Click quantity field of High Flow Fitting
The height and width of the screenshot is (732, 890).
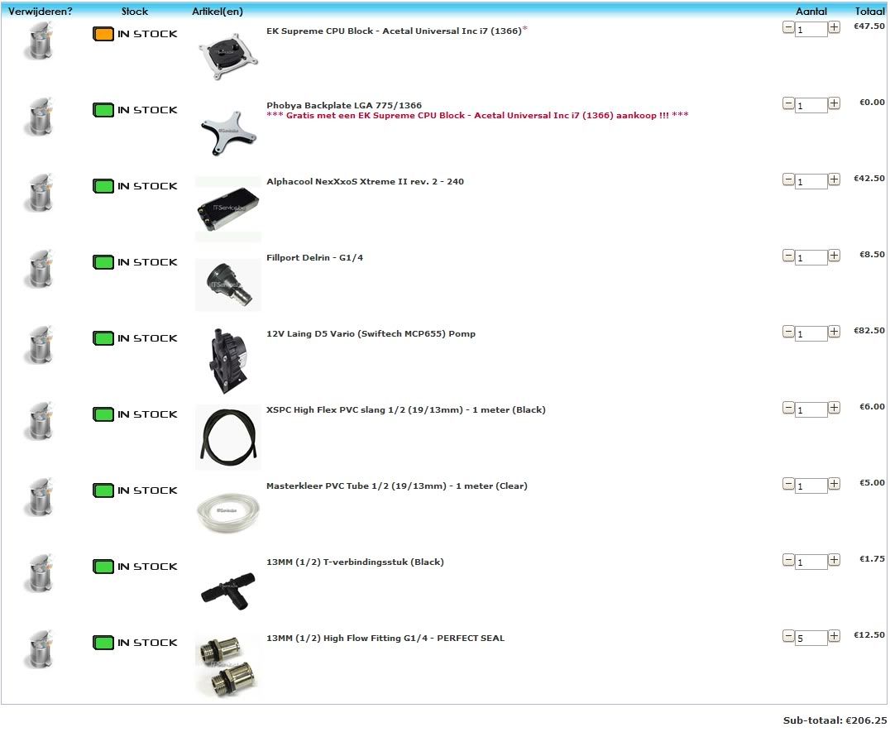[x=811, y=638]
